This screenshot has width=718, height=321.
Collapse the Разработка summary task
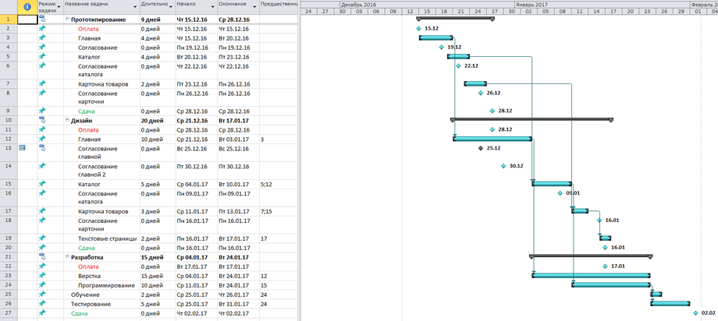[x=67, y=257]
